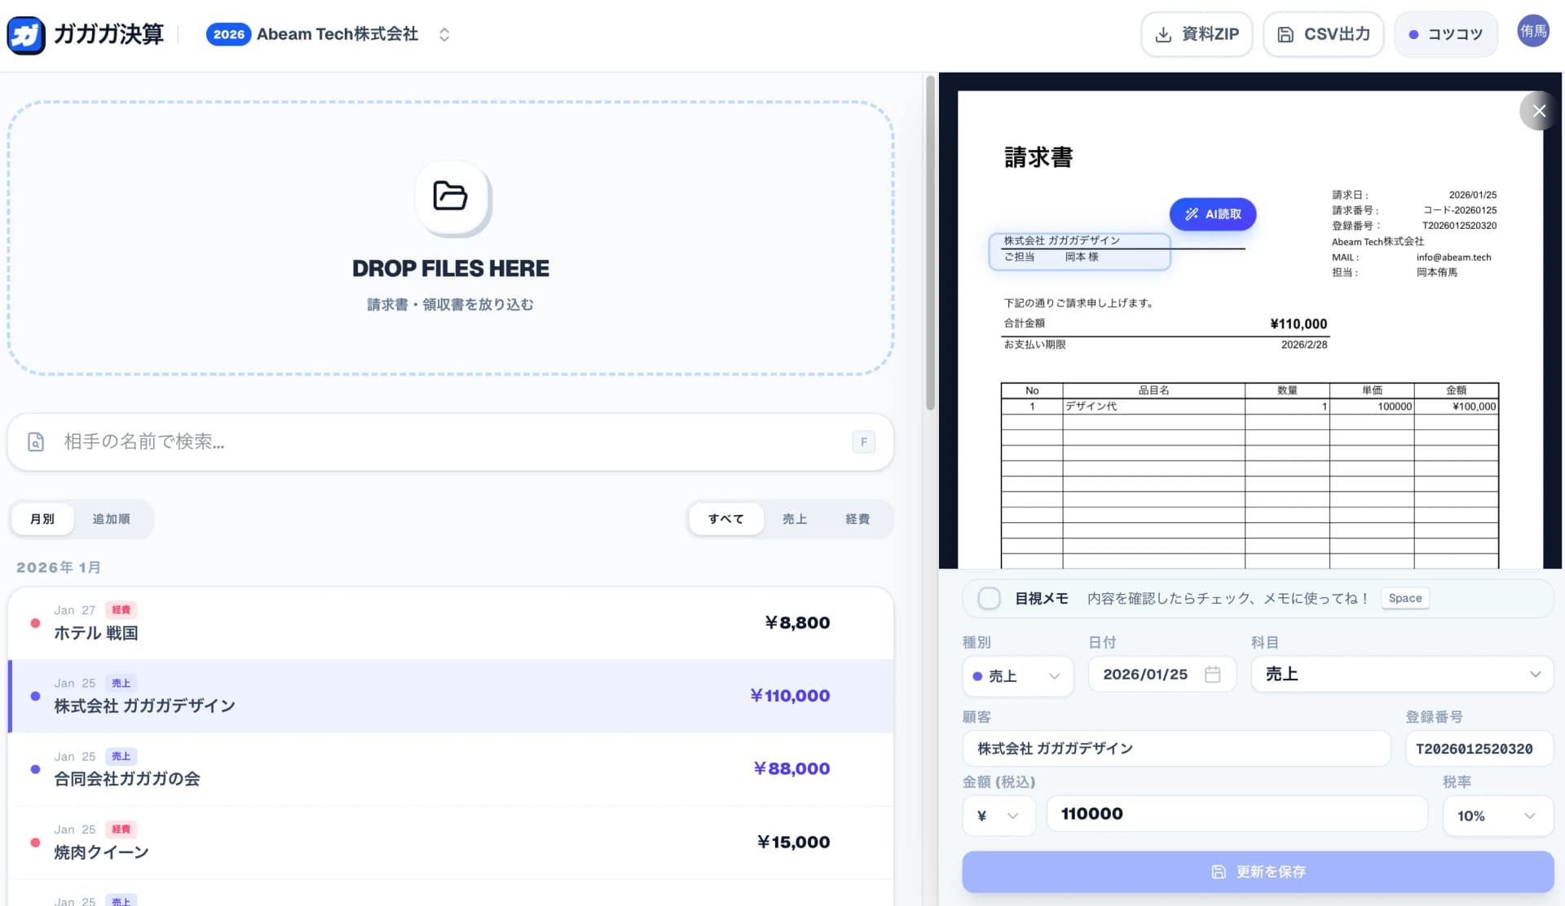Open the 科目 account dropdown
The height and width of the screenshot is (906, 1565).
1402,675
